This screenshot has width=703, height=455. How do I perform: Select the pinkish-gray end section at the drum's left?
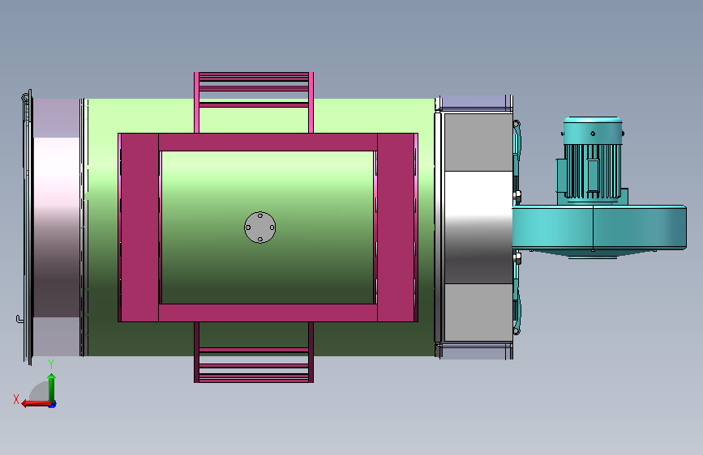click(57, 227)
